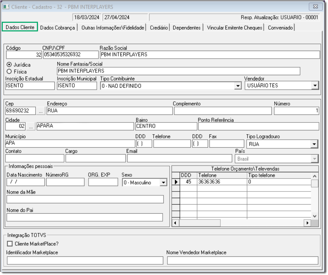Click the Data Nascimento field
The height and width of the screenshot is (275, 328).
(25, 182)
